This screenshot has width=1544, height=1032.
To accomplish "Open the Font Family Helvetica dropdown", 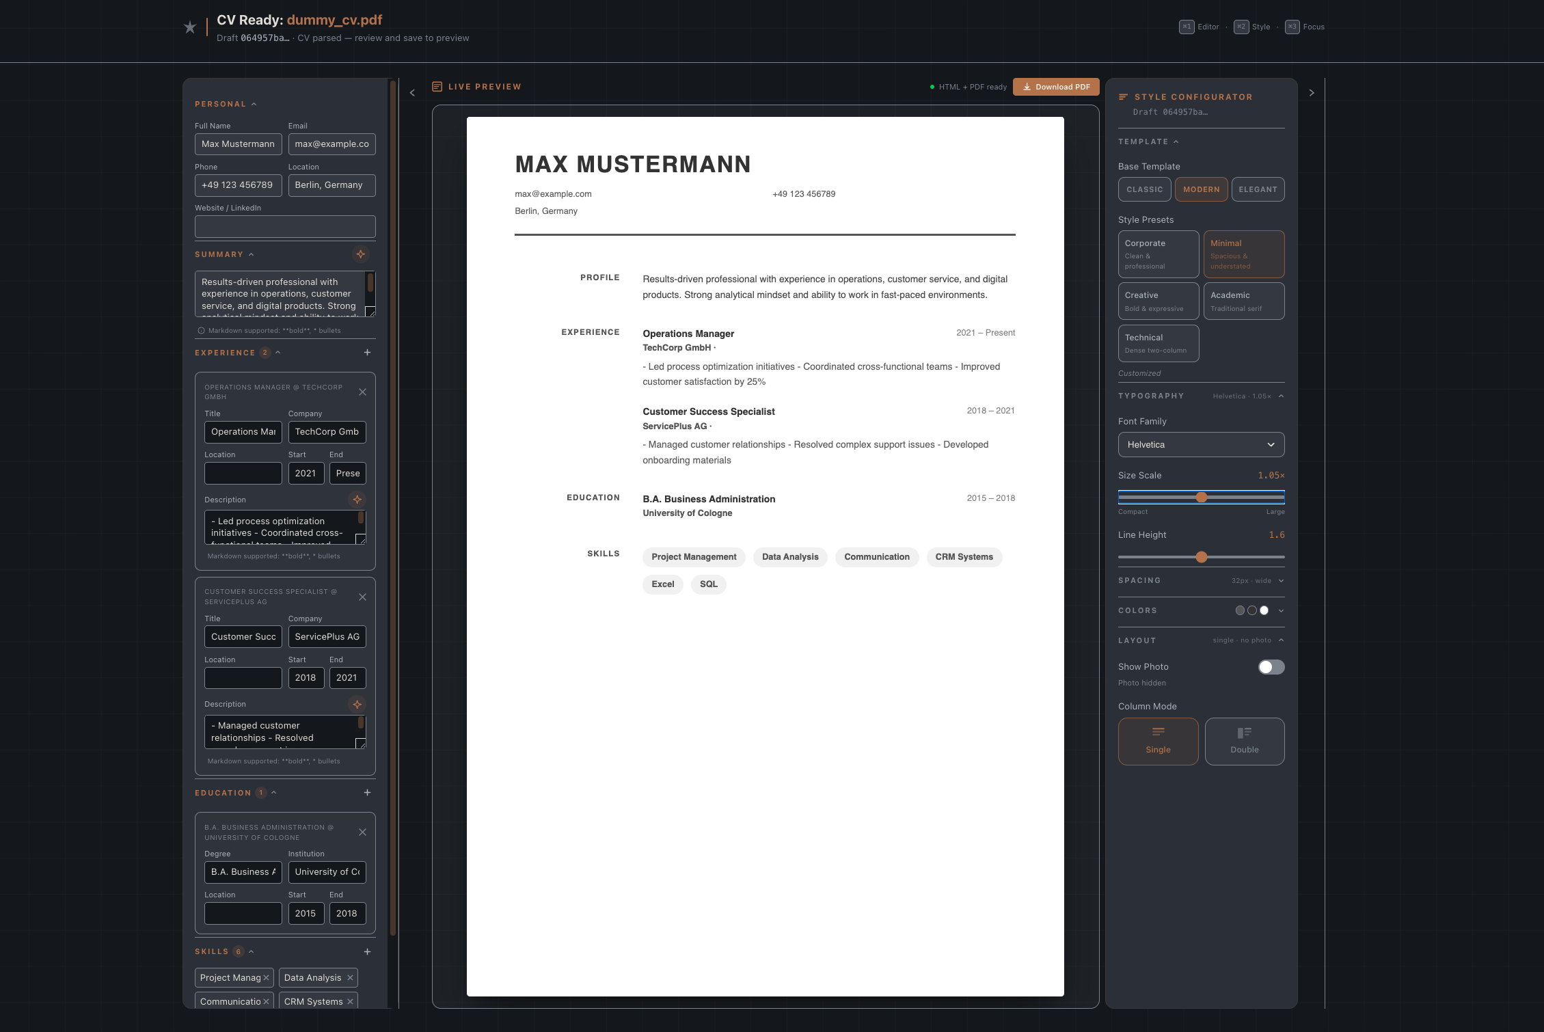I will coord(1201,445).
